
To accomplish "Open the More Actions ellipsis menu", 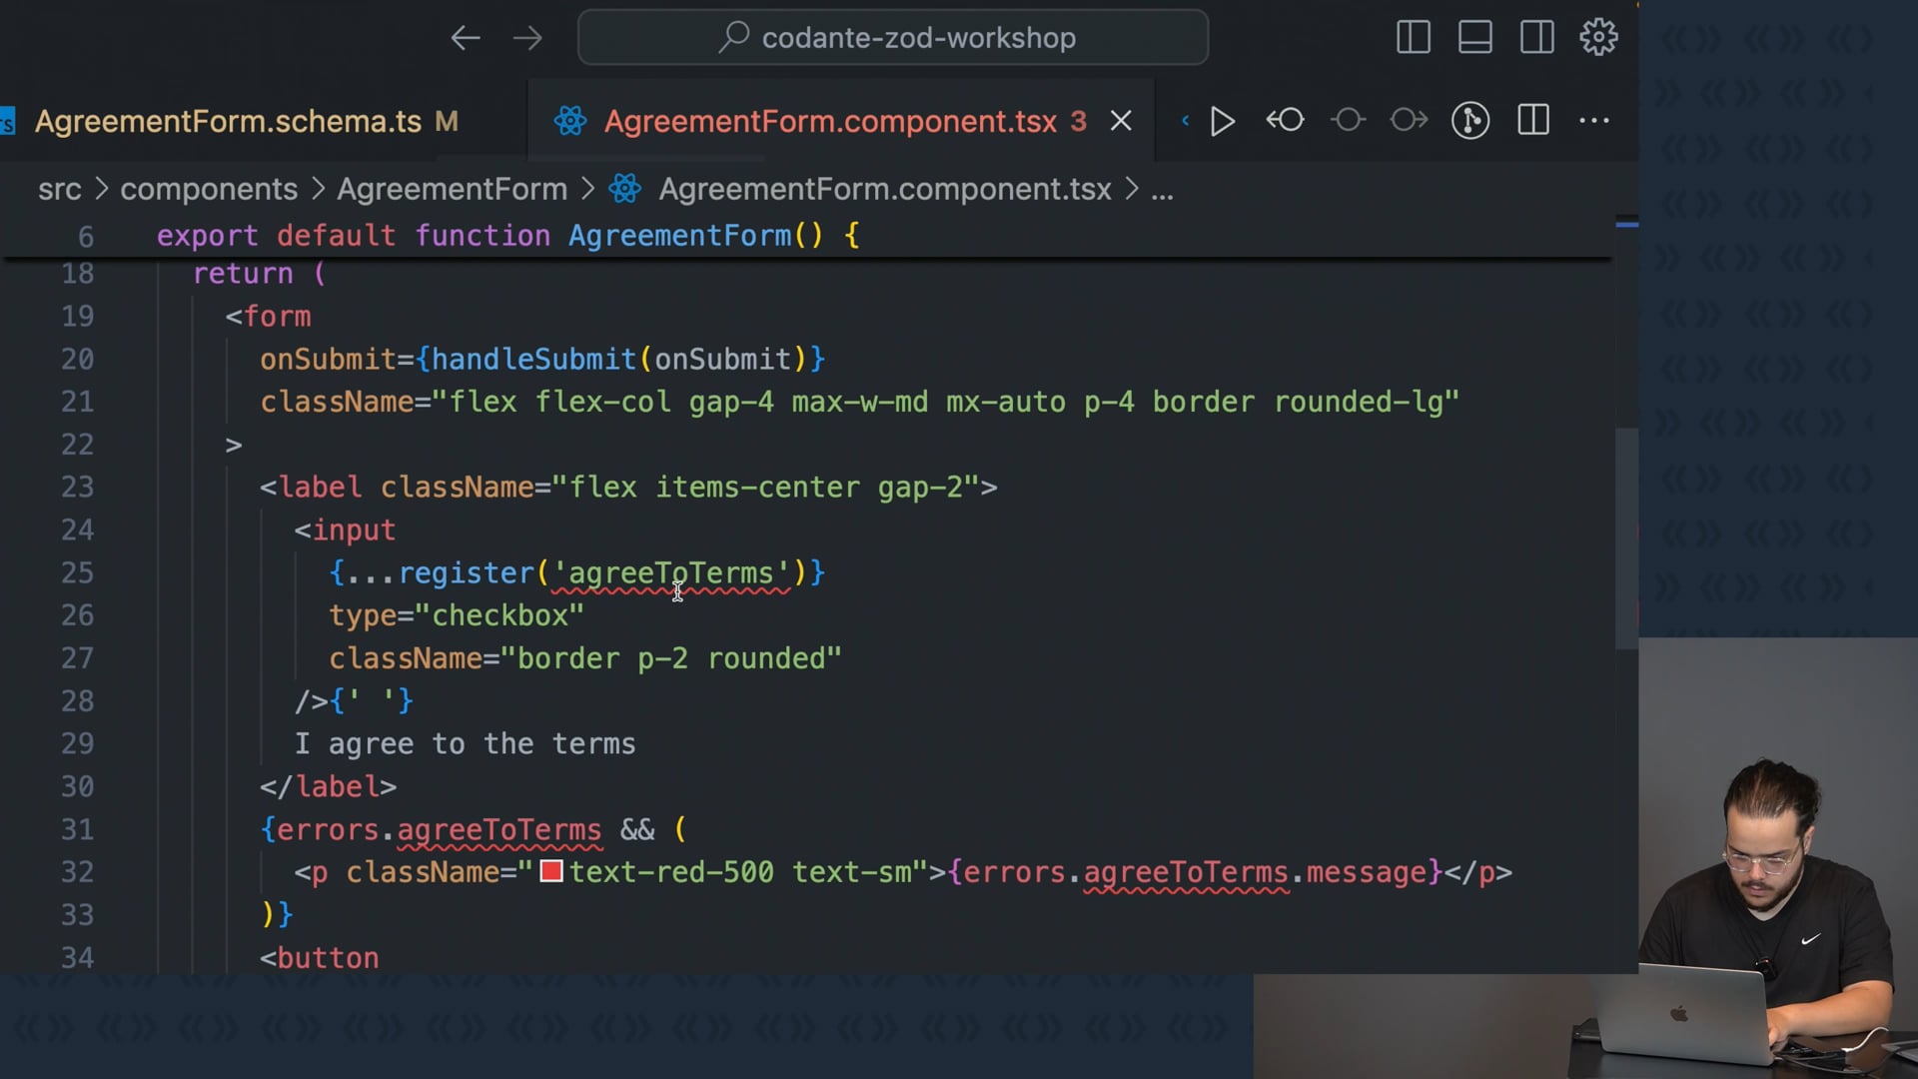I will point(1594,121).
